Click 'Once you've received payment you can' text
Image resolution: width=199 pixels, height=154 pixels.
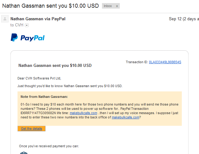point(49,146)
